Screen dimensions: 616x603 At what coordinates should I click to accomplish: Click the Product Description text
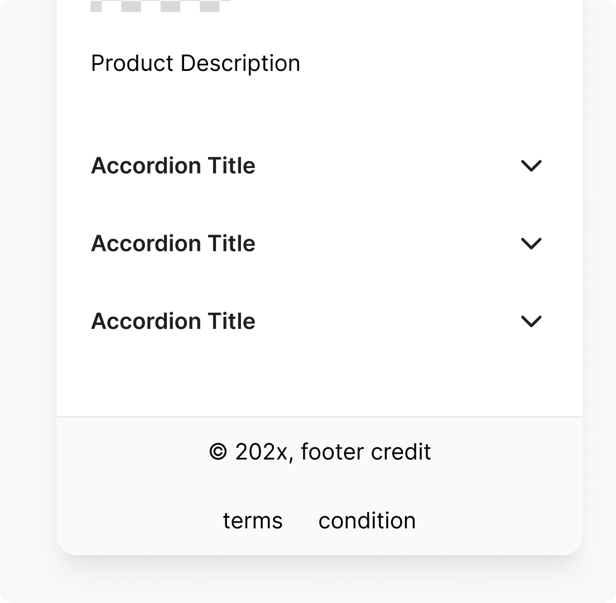195,63
